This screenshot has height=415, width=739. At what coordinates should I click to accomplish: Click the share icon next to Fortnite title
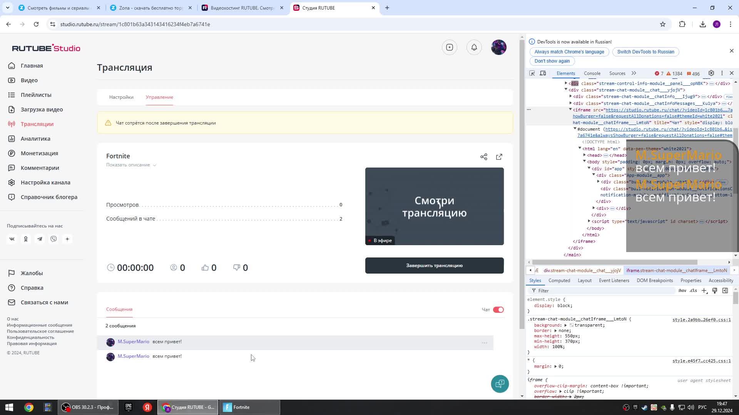point(484,157)
